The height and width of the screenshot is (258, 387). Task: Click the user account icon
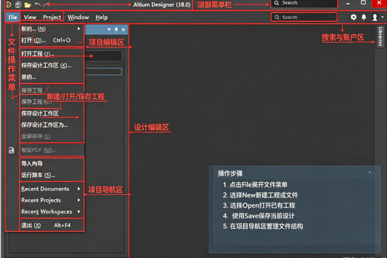[x=374, y=17]
